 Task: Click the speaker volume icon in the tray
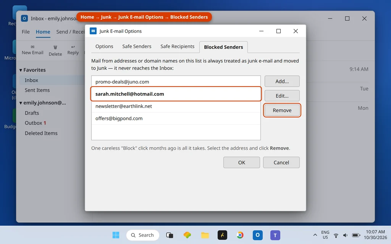point(345,235)
